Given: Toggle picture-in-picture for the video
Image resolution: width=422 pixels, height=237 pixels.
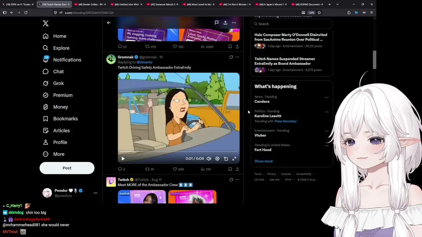Looking at the screenshot, I should coord(226,159).
